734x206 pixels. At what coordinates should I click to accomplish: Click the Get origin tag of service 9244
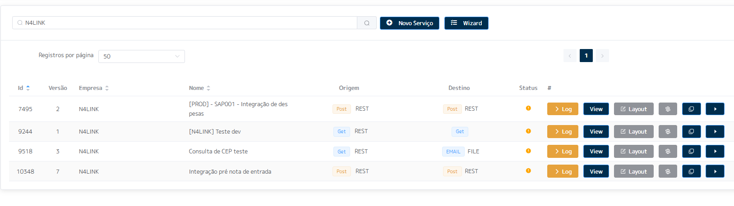click(342, 131)
